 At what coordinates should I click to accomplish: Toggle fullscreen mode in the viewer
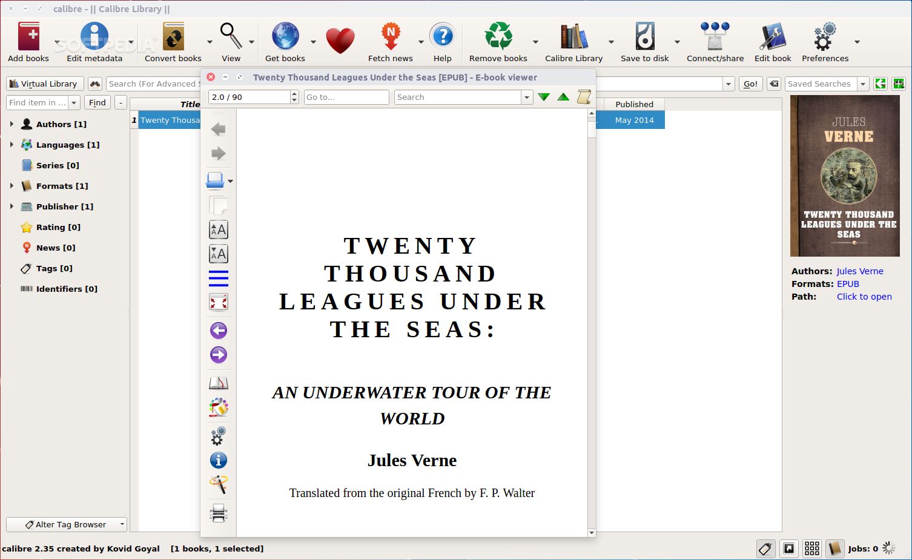218,301
